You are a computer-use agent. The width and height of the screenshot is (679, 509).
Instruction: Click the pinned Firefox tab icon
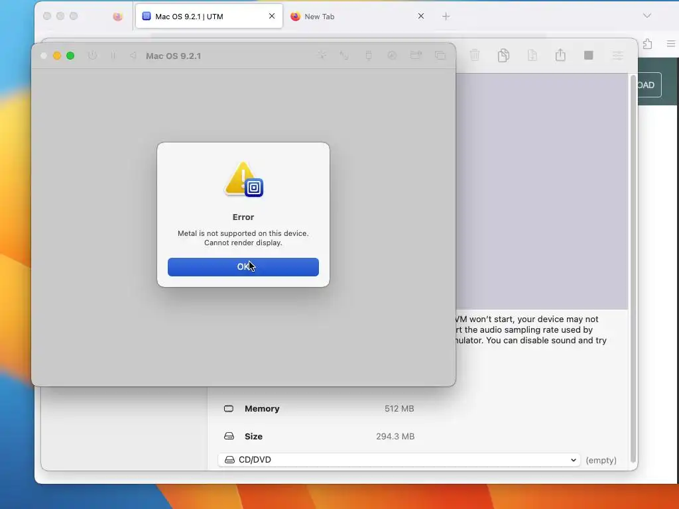click(117, 17)
